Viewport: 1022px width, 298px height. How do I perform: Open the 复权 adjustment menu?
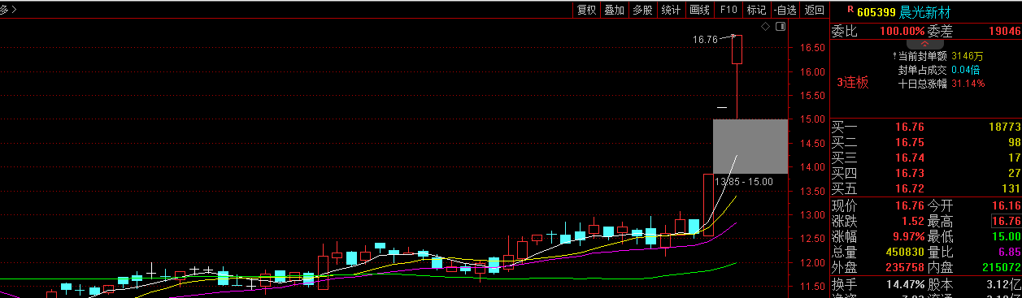tap(587, 10)
